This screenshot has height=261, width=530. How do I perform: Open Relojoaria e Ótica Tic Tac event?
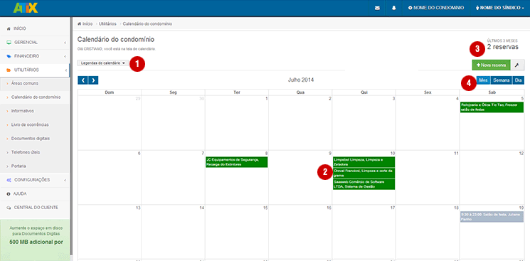pos(492,107)
